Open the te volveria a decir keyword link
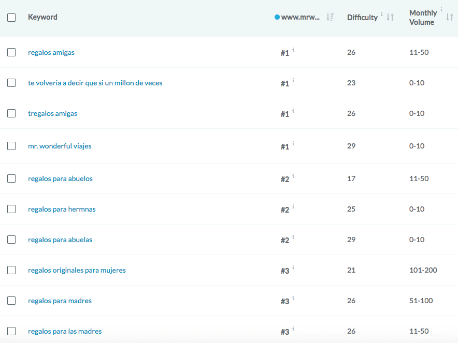The height and width of the screenshot is (343, 458). click(95, 83)
